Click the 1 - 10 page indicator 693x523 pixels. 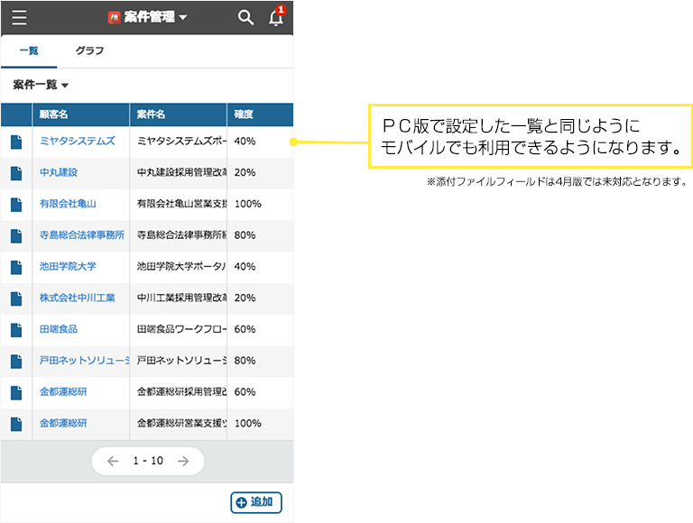tap(148, 461)
